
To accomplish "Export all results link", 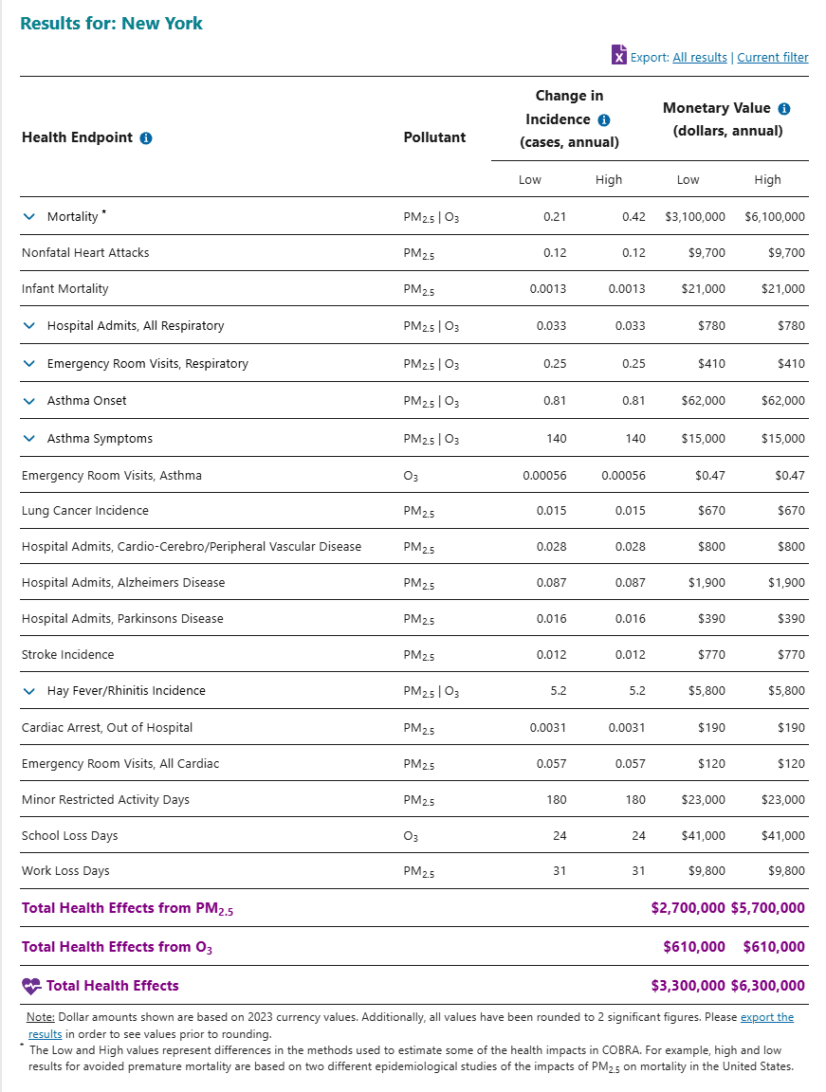I will pos(699,58).
